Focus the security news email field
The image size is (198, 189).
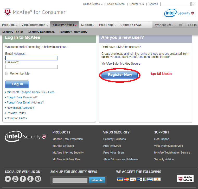pyautogui.click(x=70, y=180)
